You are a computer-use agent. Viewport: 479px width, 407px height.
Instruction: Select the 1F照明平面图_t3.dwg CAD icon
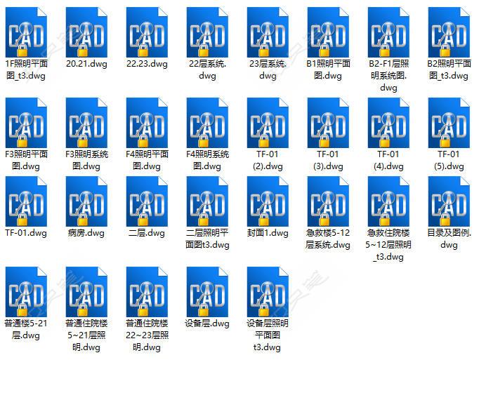point(26,32)
